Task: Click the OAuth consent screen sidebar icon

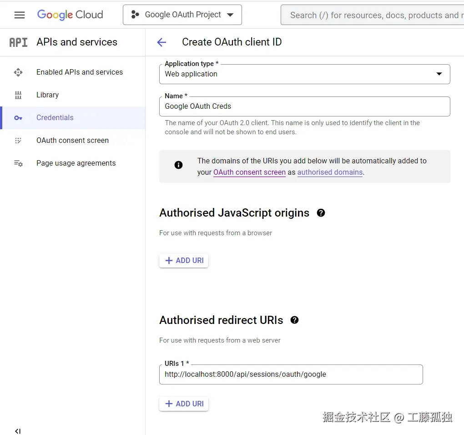Action: [18, 141]
